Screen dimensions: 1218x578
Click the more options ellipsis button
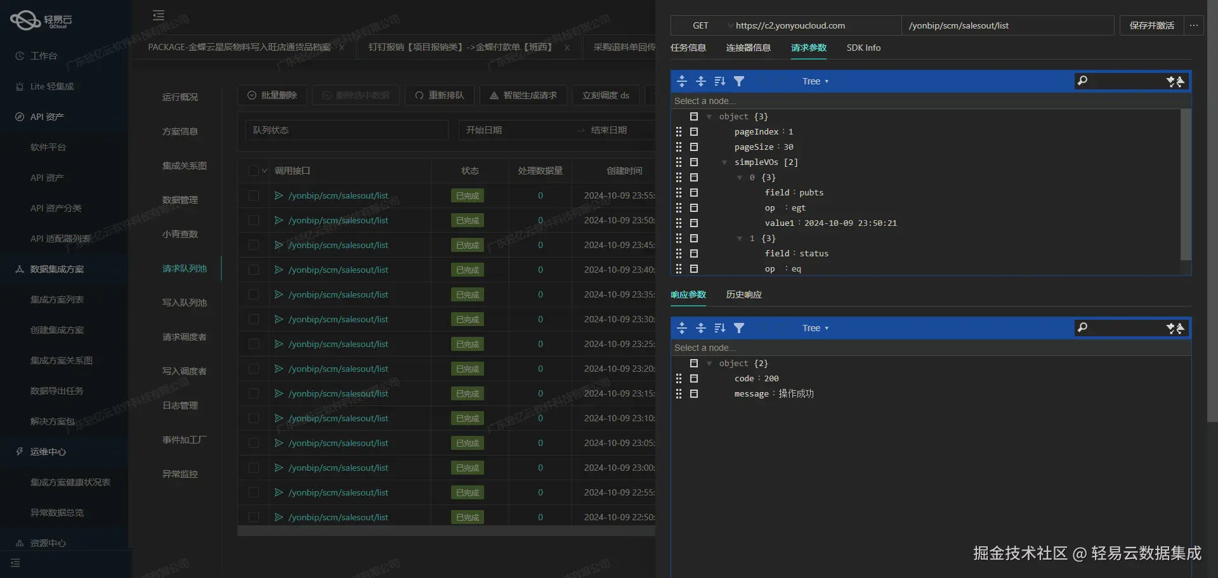[x=1193, y=25]
